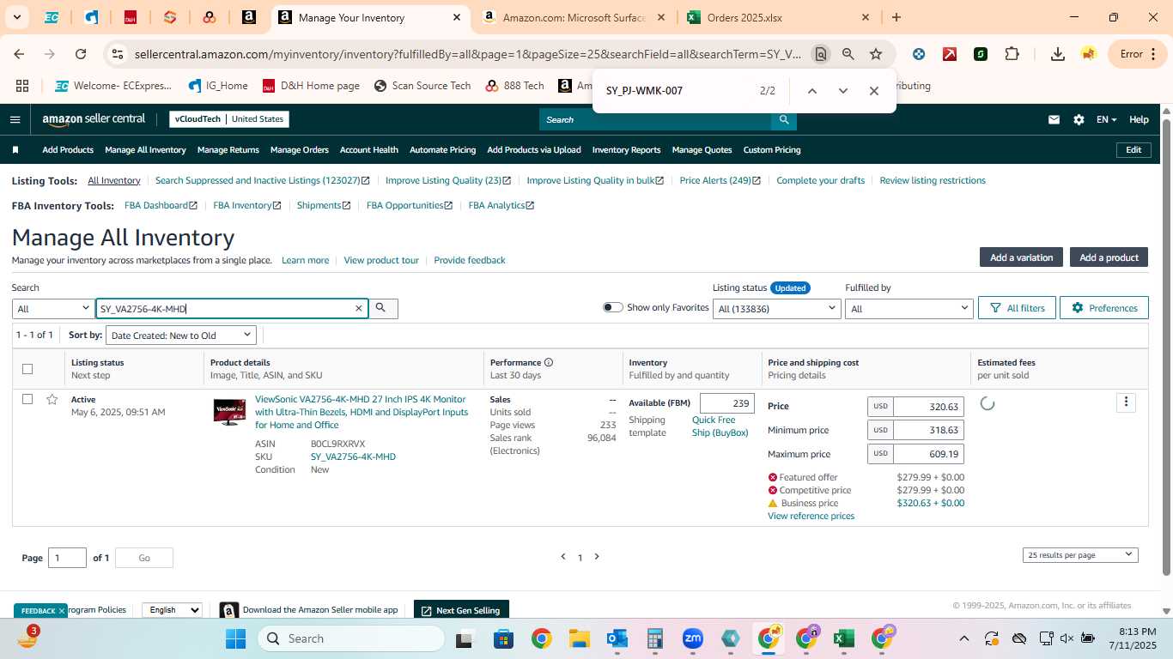Open Calculator from taskbar
The height and width of the screenshot is (659, 1173).
click(654, 638)
